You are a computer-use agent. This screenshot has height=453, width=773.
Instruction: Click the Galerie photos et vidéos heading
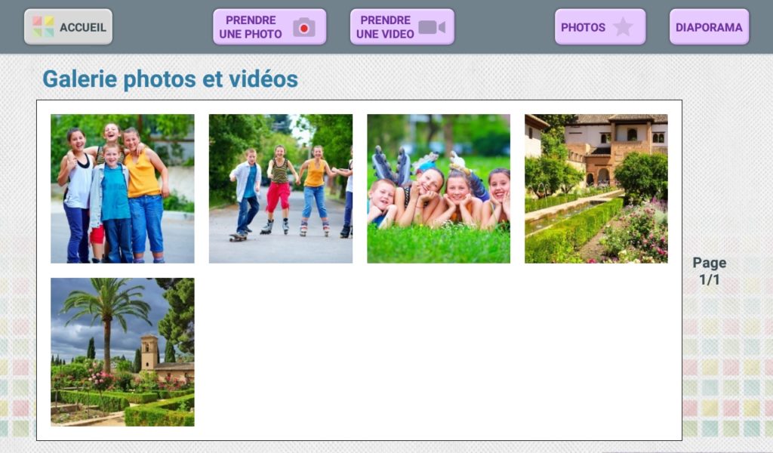pyautogui.click(x=170, y=79)
